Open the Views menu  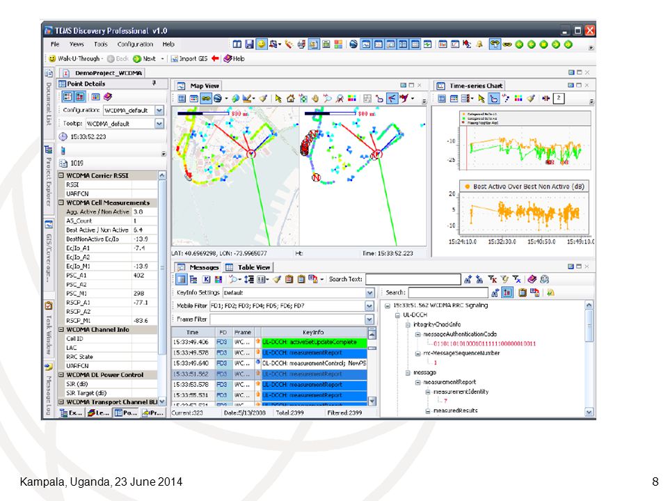coord(77,45)
